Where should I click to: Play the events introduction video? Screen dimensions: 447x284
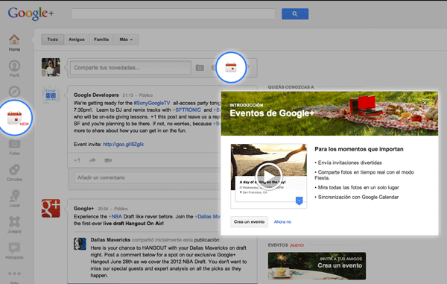pyautogui.click(x=268, y=176)
